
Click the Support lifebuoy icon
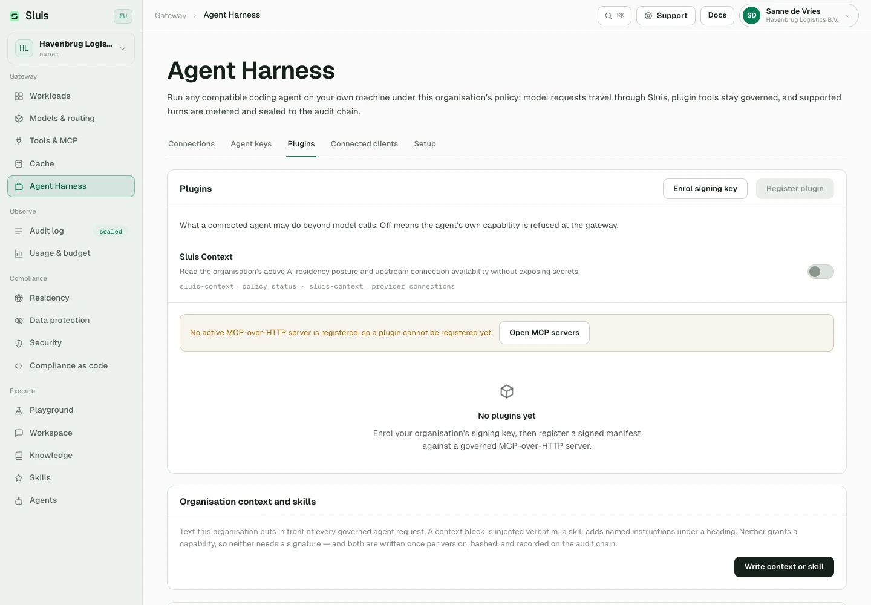click(x=648, y=16)
